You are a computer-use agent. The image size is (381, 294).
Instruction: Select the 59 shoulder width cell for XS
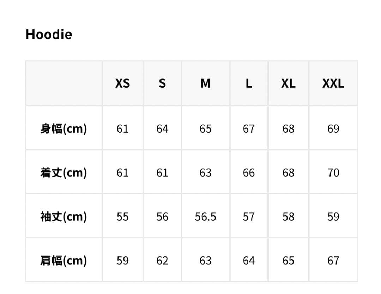[122, 261]
